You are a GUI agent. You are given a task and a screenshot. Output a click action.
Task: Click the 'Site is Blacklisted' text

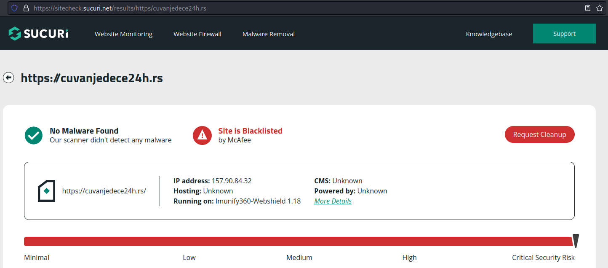(250, 131)
